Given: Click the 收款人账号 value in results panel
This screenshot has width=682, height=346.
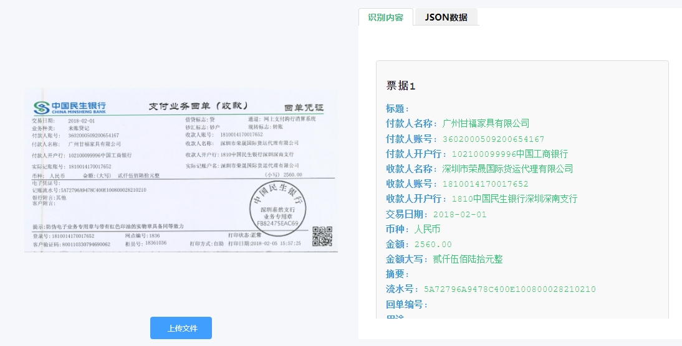Looking at the screenshot, I should (x=485, y=184).
